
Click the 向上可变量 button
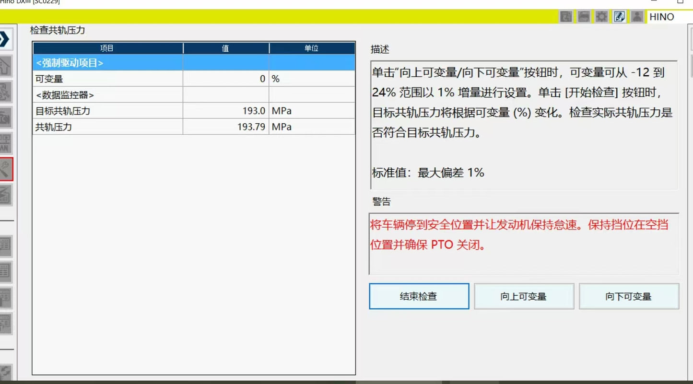point(524,296)
